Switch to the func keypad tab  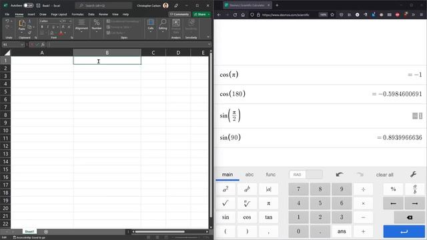click(x=270, y=175)
